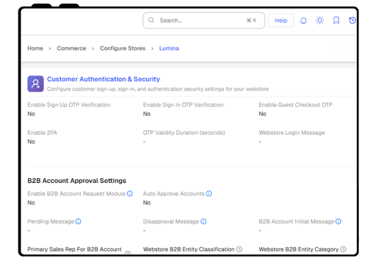Click 'Primary Sales Rep For B2B Account' label
The width and height of the screenshot is (370, 263).
point(74,249)
